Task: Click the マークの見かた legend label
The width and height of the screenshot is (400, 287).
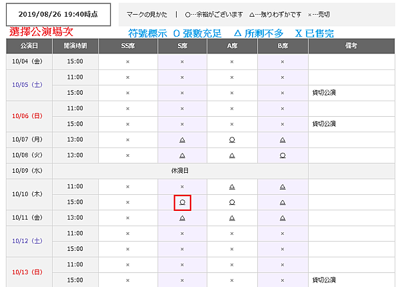Action: pyautogui.click(x=147, y=15)
